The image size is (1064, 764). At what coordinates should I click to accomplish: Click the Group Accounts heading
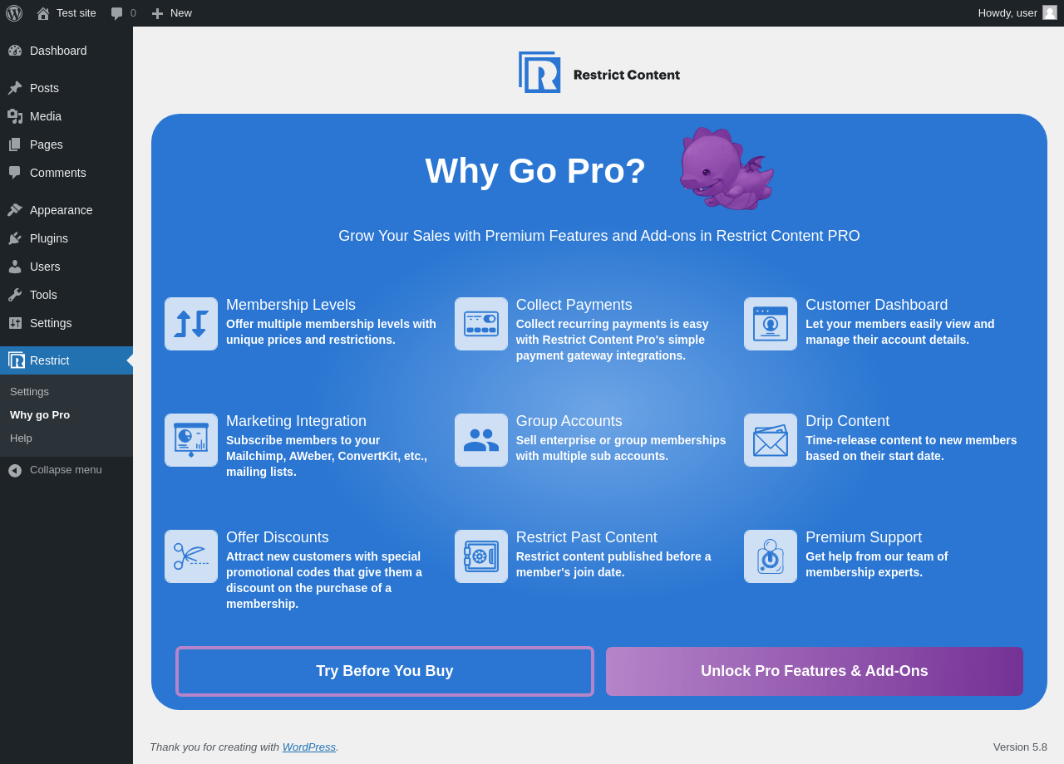click(569, 421)
